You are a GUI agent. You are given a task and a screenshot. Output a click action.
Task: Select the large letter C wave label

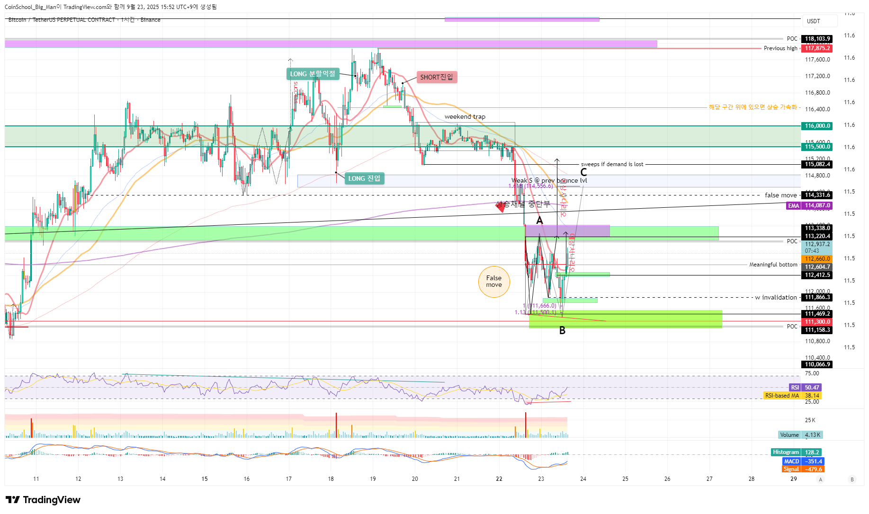(x=583, y=172)
